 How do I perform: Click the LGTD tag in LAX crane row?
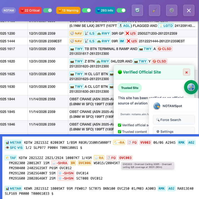tap(166, 26)
